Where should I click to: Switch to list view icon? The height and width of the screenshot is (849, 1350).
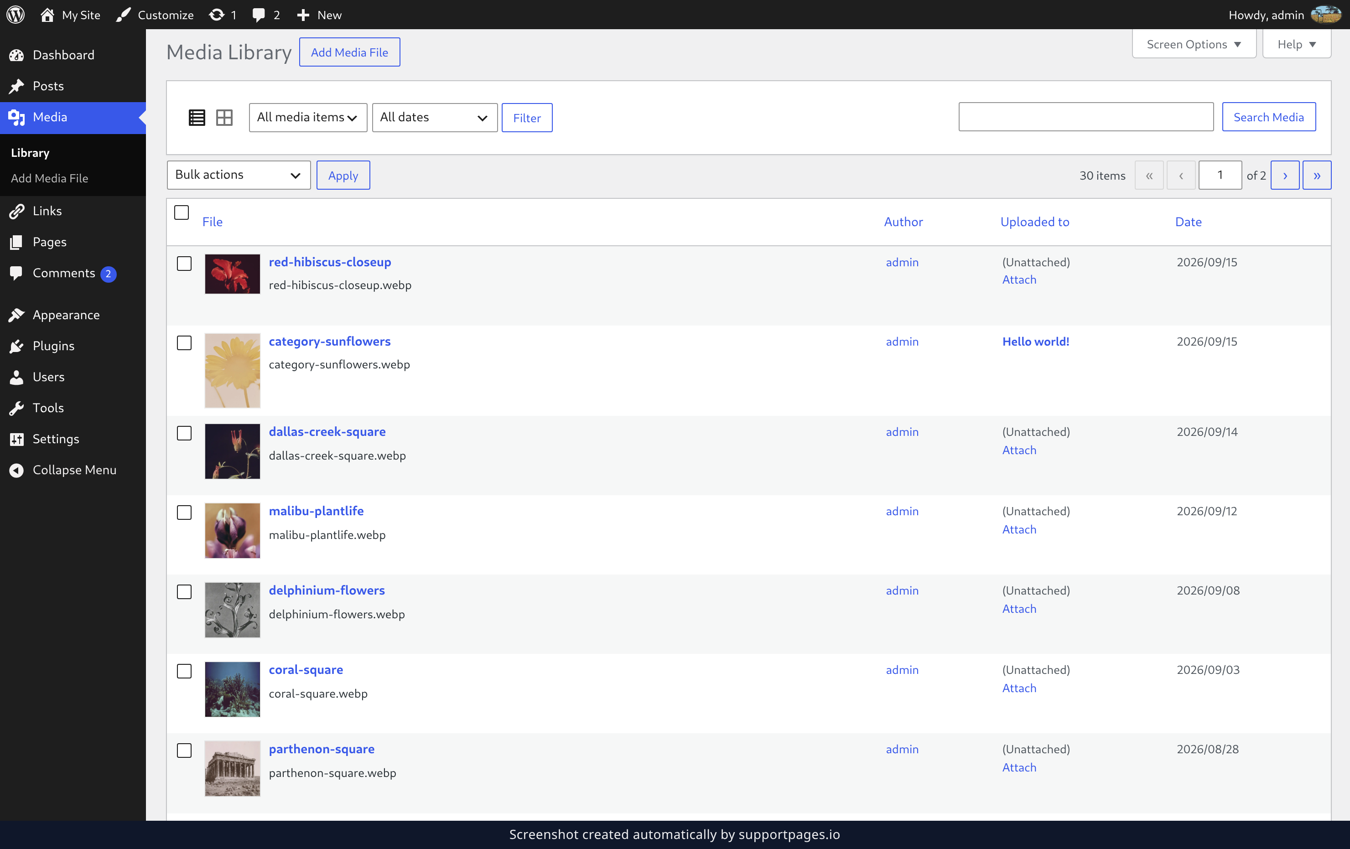click(197, 118)
